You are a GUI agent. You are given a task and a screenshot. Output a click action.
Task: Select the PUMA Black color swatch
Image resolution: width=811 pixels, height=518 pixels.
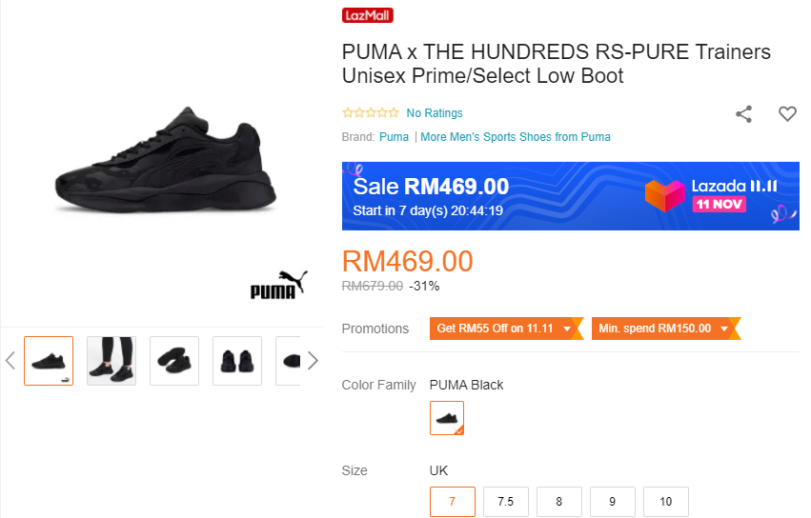(447, 418)
